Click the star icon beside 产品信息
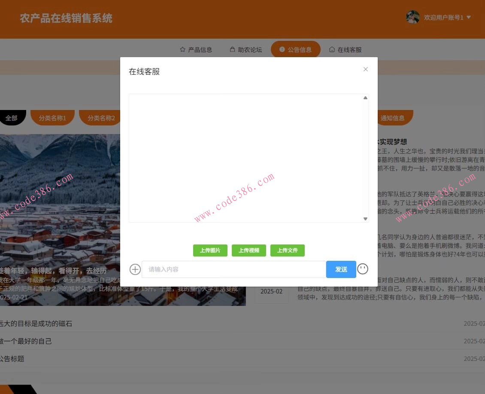 tap(182, 49)
